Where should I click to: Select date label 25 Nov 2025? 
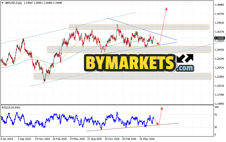(x=112, y=139)
